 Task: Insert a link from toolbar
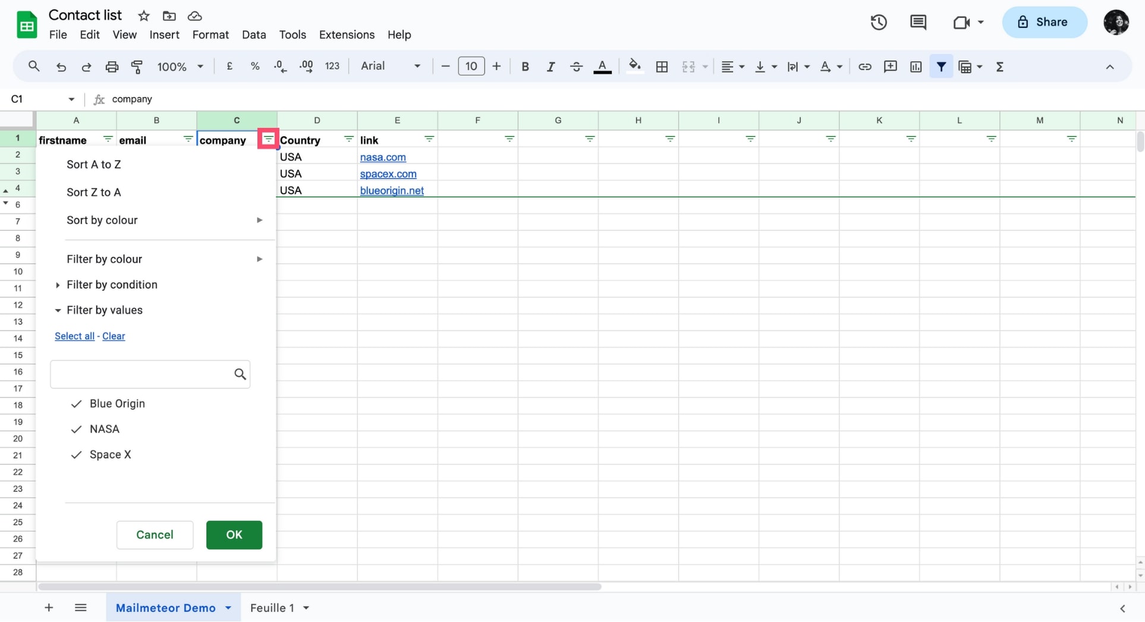point(864,67)
